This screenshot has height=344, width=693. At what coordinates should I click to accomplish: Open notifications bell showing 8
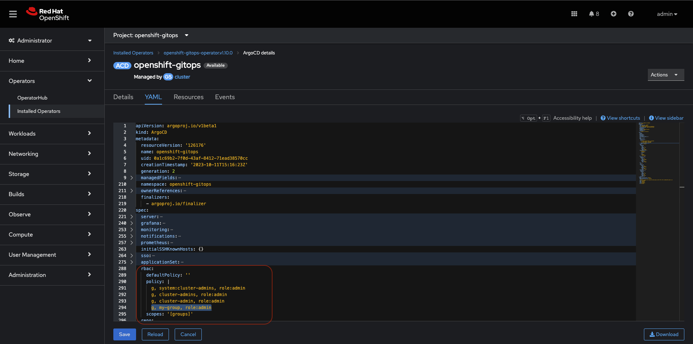(594, 14)
